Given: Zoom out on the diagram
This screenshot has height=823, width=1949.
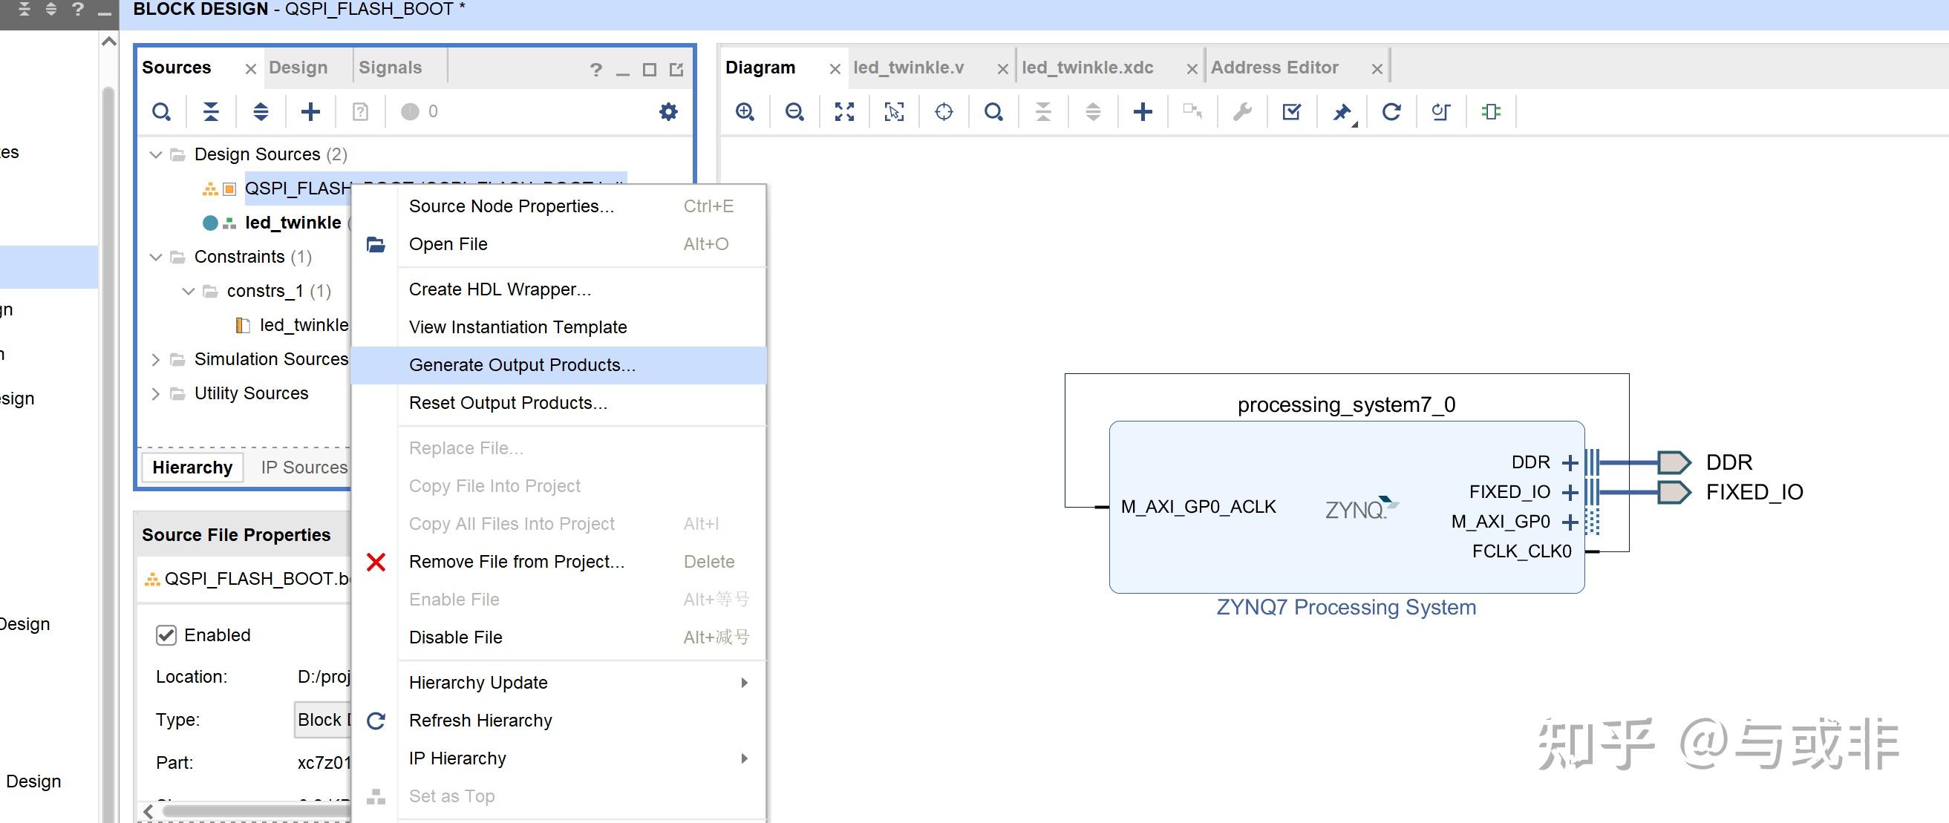Looking at the screenshot, I should pos(794,112).
